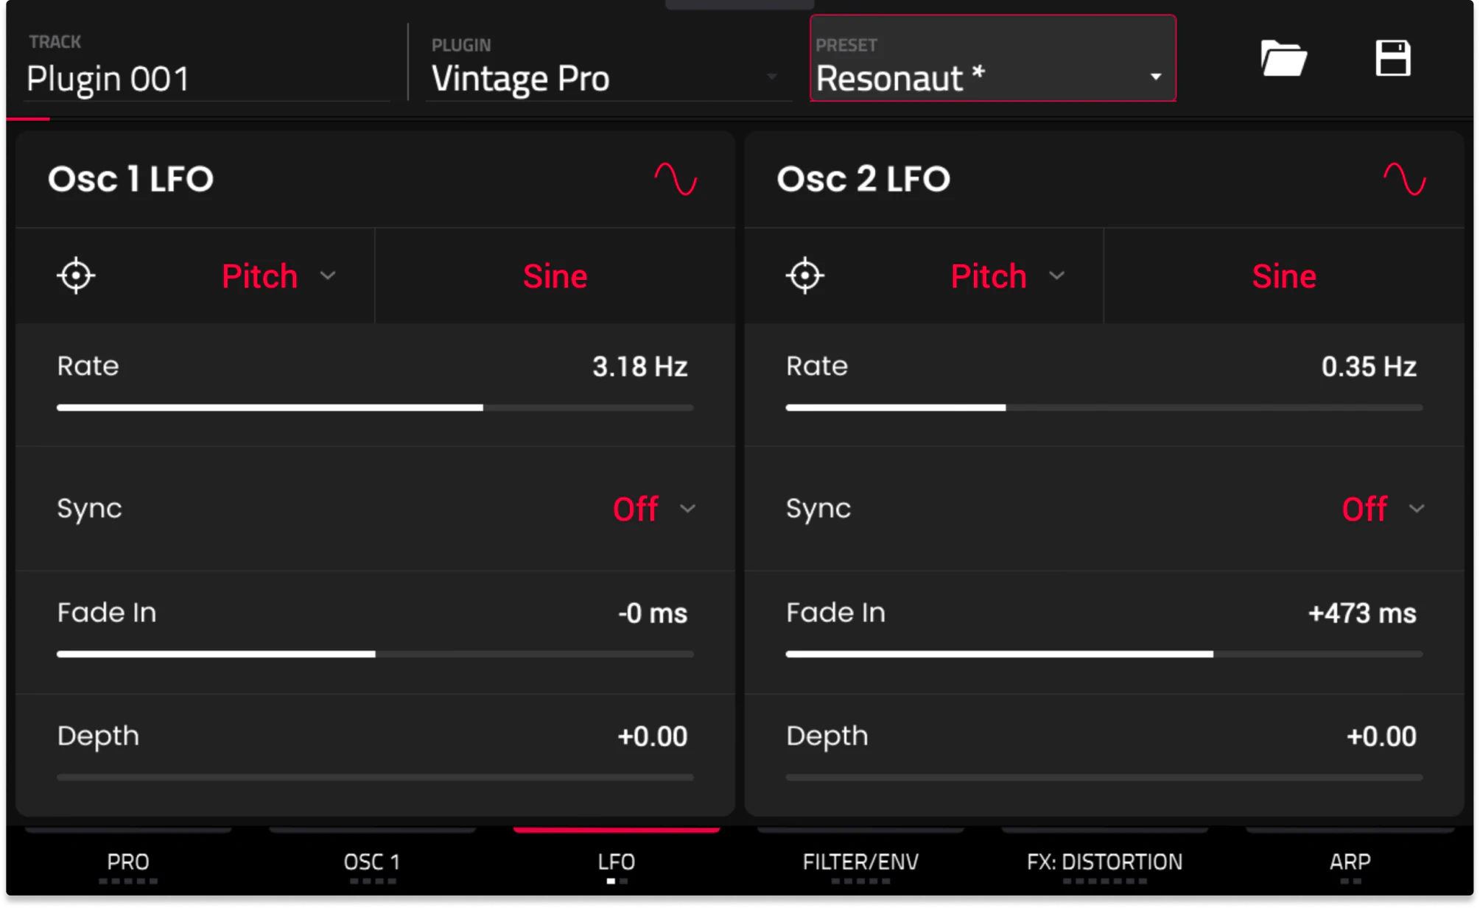Switch to the ARP tab
The width and height of the screenshot is (1480, 908).
[x=1350, y=862]
